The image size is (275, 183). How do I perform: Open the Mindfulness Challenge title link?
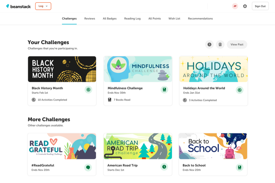click(x=125, y=88)
